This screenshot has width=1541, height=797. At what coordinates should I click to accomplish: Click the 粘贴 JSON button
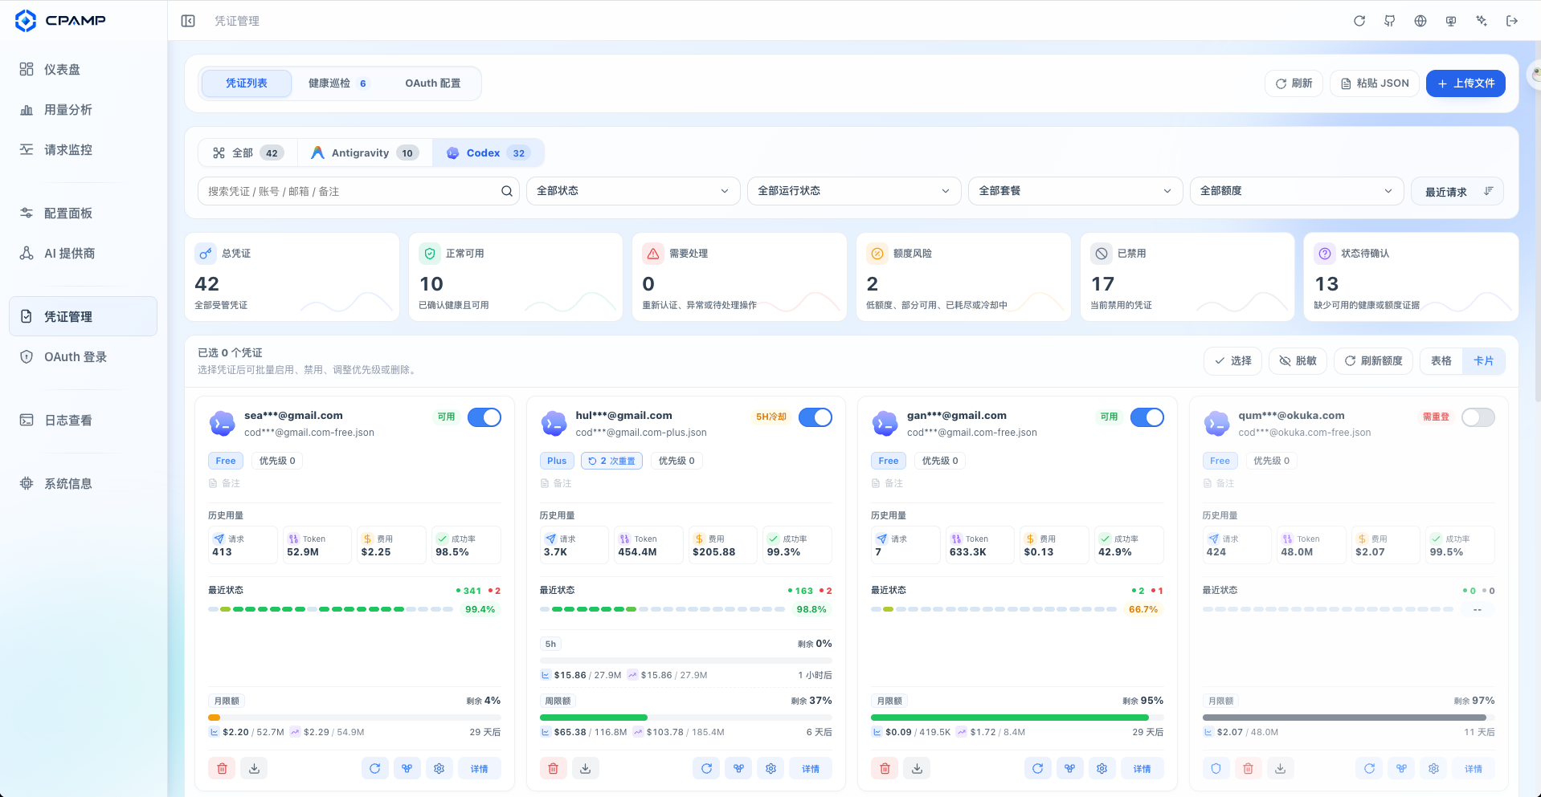tap(1375, 83)
